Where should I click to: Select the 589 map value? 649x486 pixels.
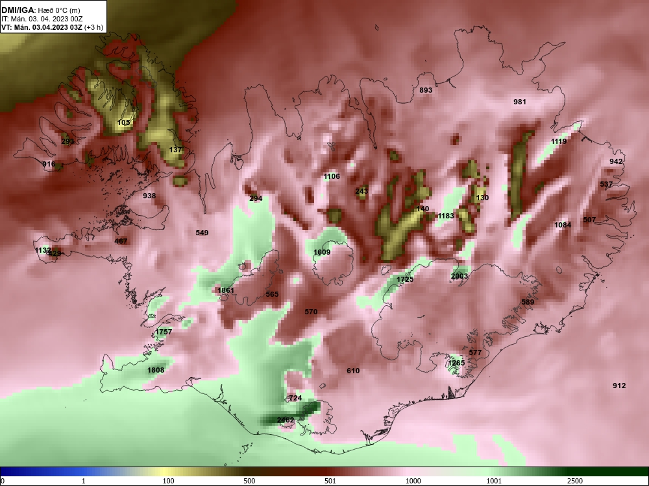pyautogui.click(x=528, y=302)
